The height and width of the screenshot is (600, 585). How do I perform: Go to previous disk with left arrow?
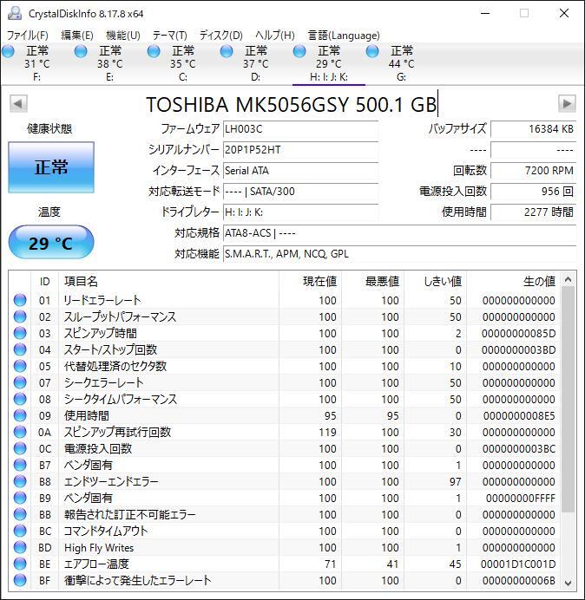click(x=18, y=104)
